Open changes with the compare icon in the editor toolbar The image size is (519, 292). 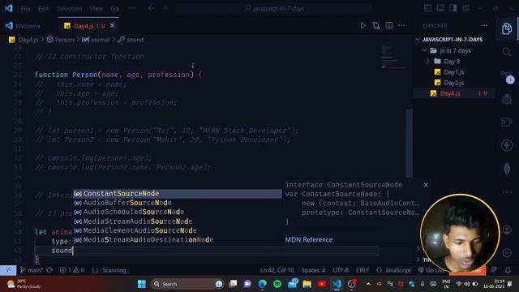tap(376, 25)
